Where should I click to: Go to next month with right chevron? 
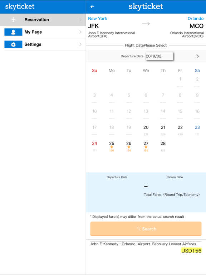pos(197,56)
